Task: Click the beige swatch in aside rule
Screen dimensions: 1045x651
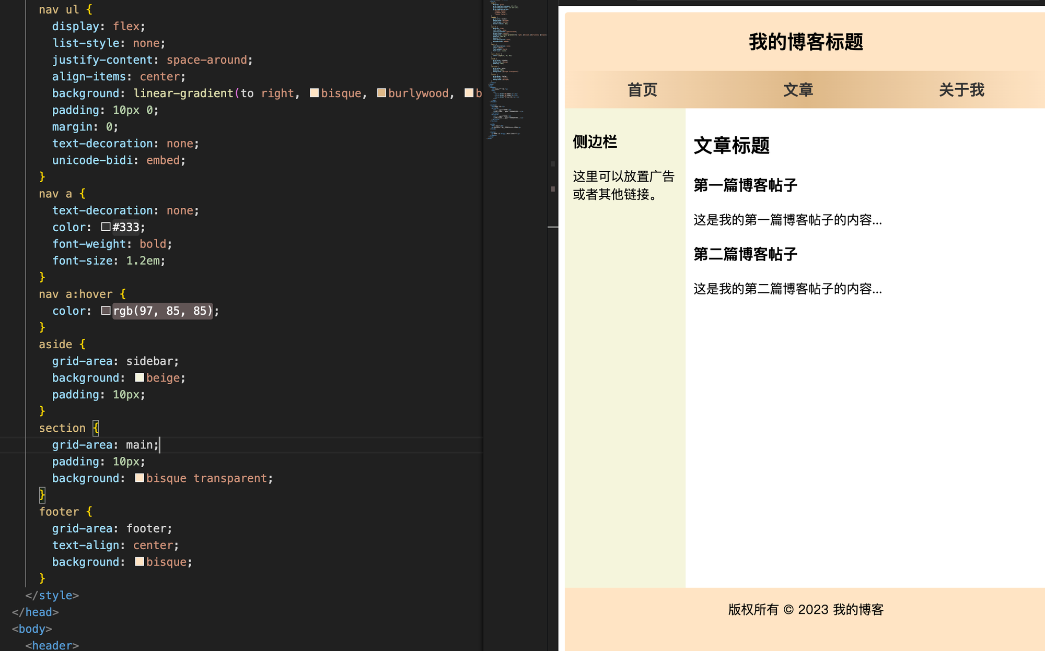Action: click(x=140, y=377)
